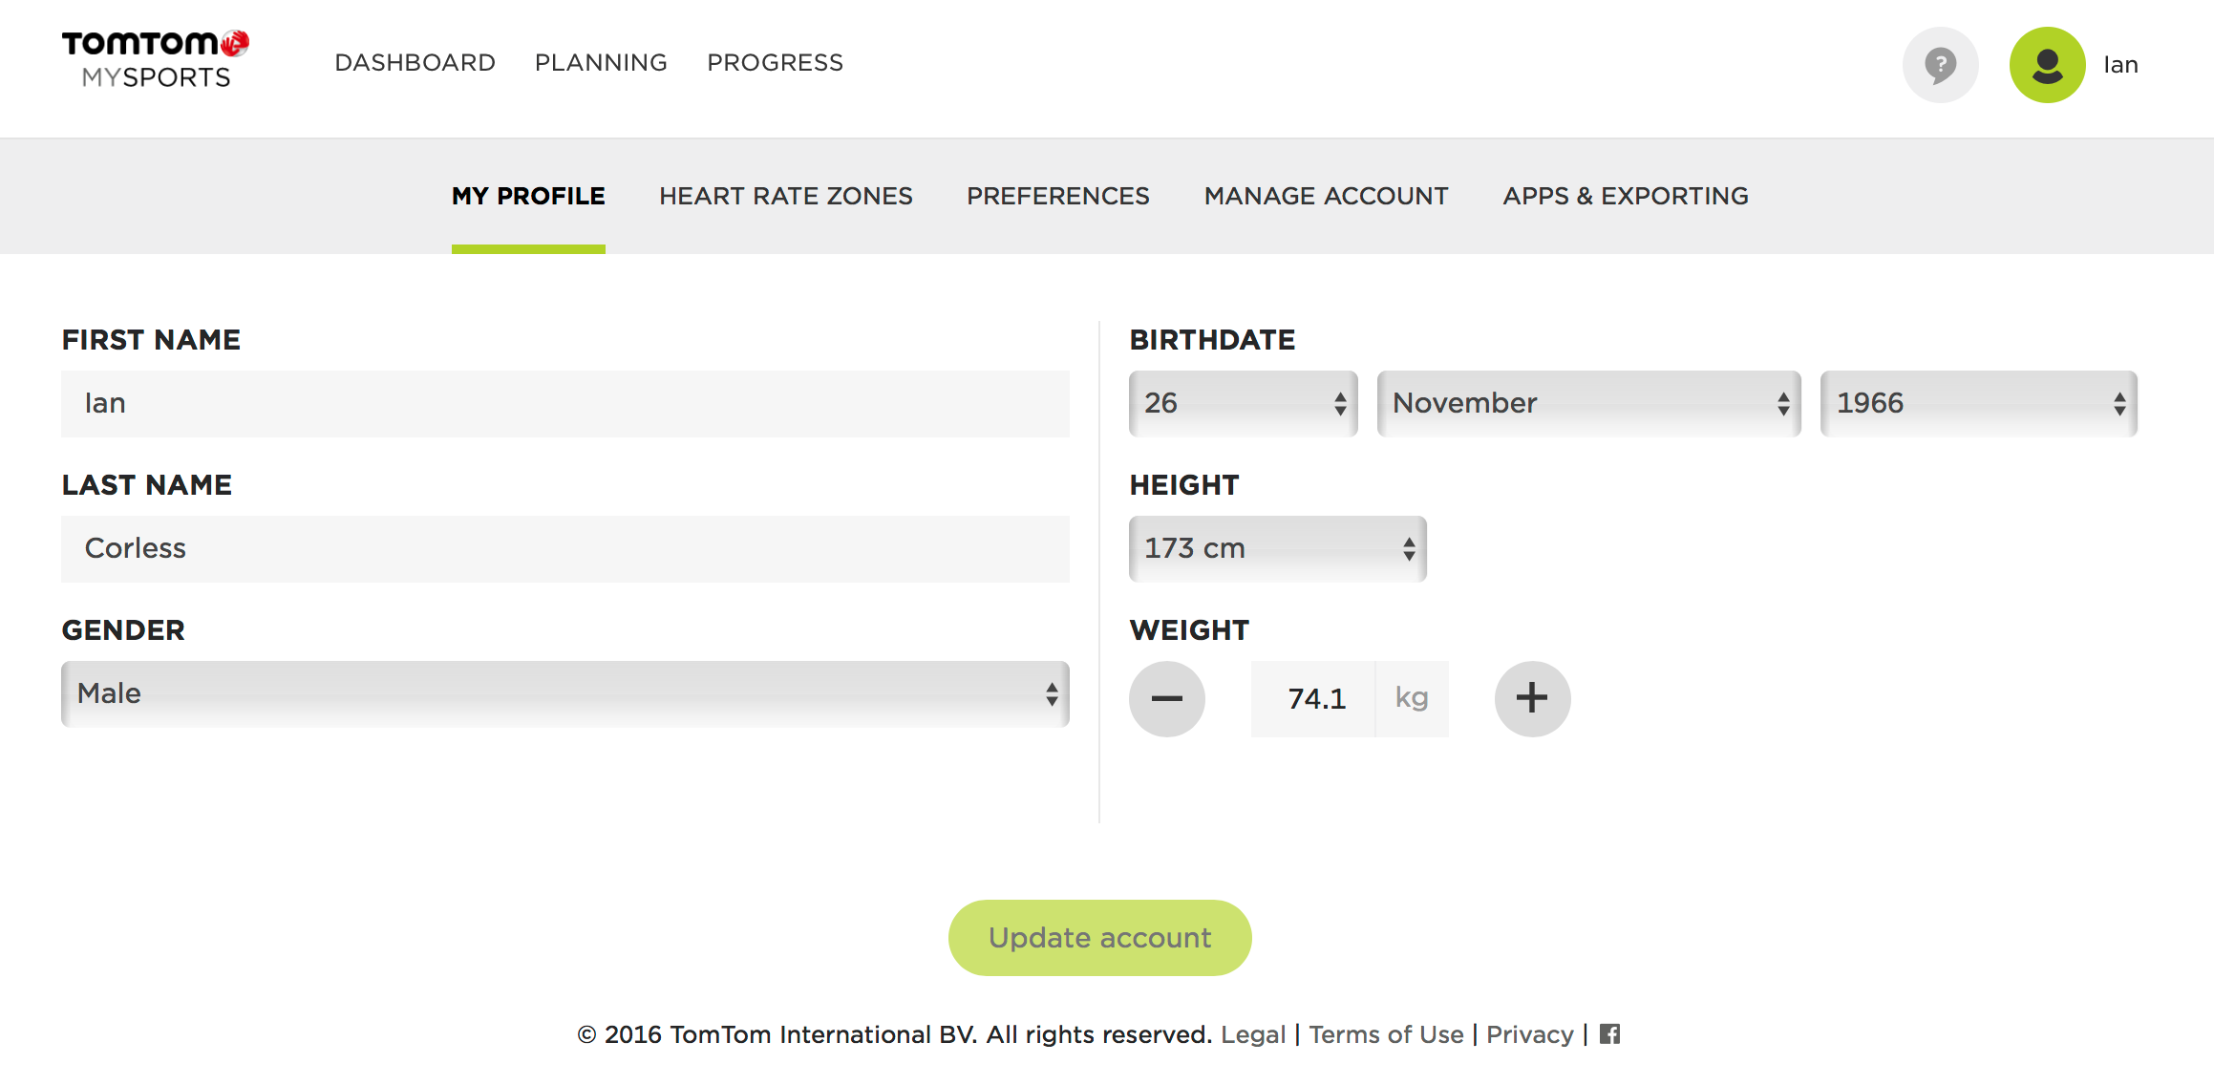Click the weight input field showing 74.1
2214x1085 pixels.
point(1314,698)
